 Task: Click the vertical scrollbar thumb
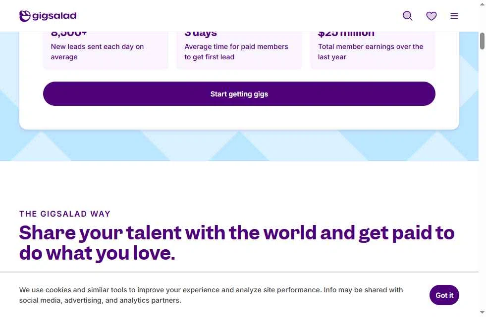483,41
